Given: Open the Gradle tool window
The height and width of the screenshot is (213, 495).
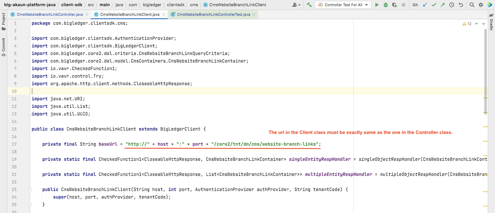Looking at the screenshot, I should click(x=491, y=22).
